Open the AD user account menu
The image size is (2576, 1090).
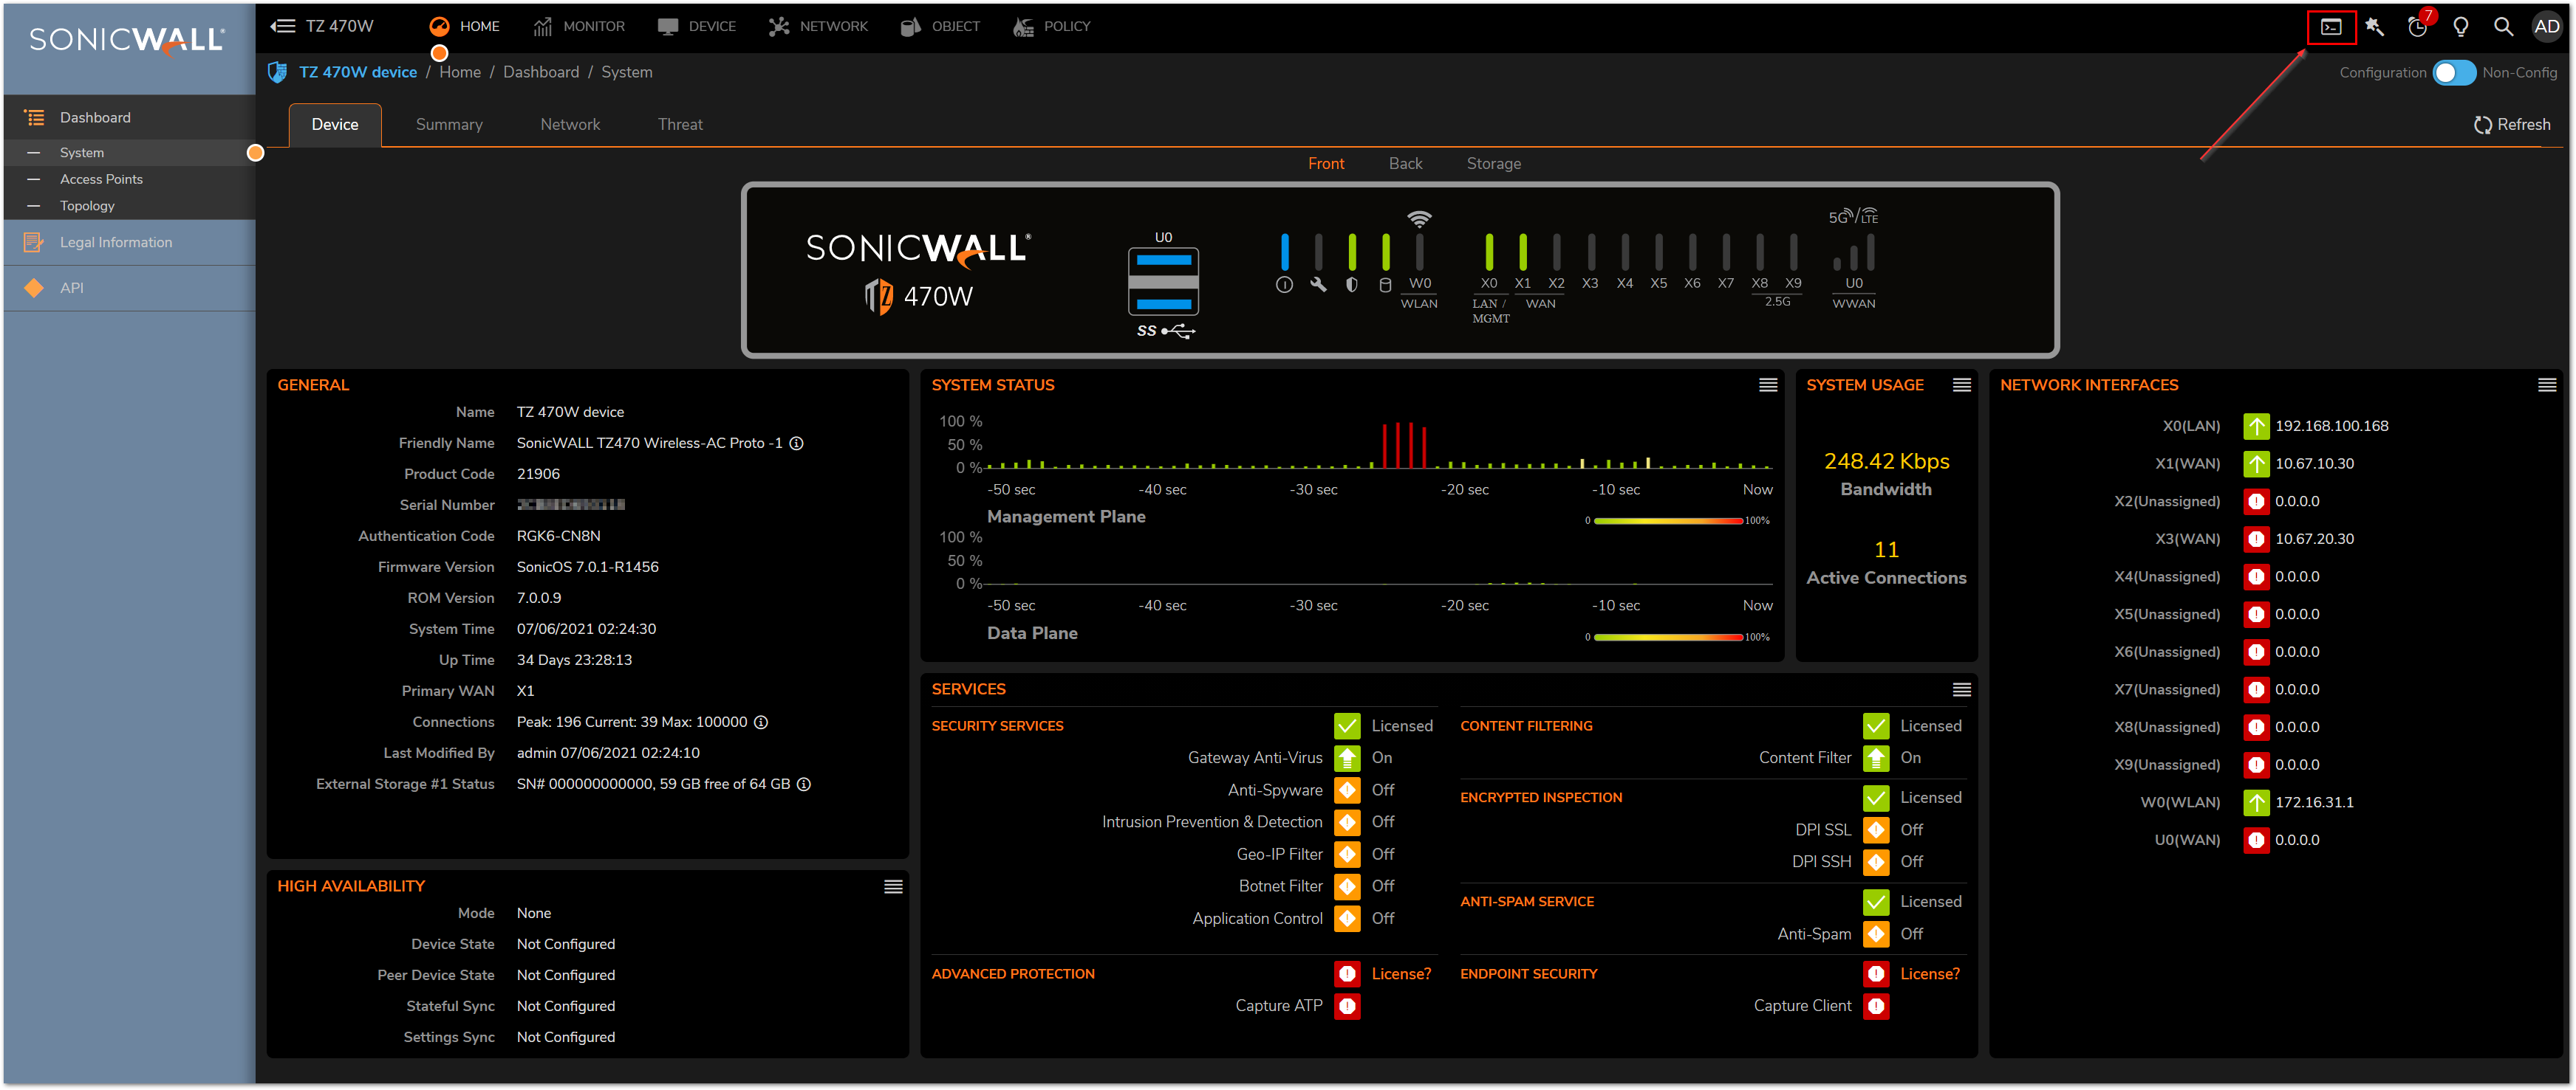point(2546,27)
